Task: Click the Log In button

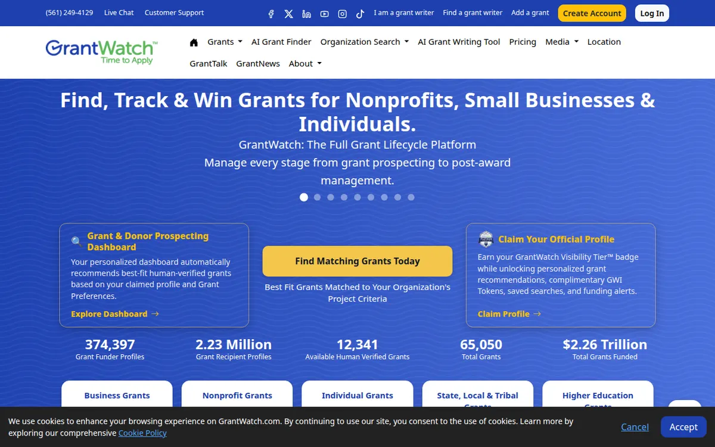Action: pyautogui.click(x=652, y=13)
